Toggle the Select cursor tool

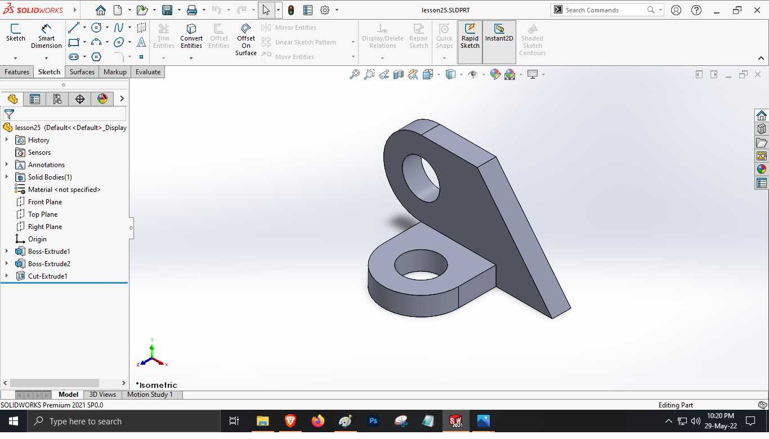266,10
